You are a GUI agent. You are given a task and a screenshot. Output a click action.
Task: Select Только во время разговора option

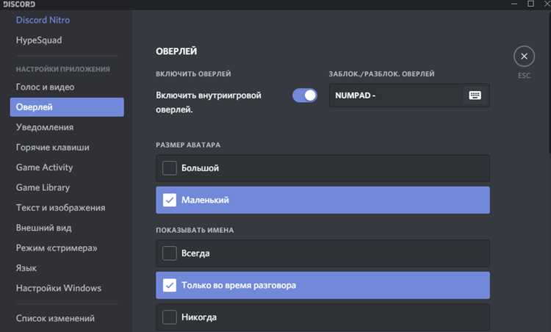pyautogui.click(x=323, y=285)
